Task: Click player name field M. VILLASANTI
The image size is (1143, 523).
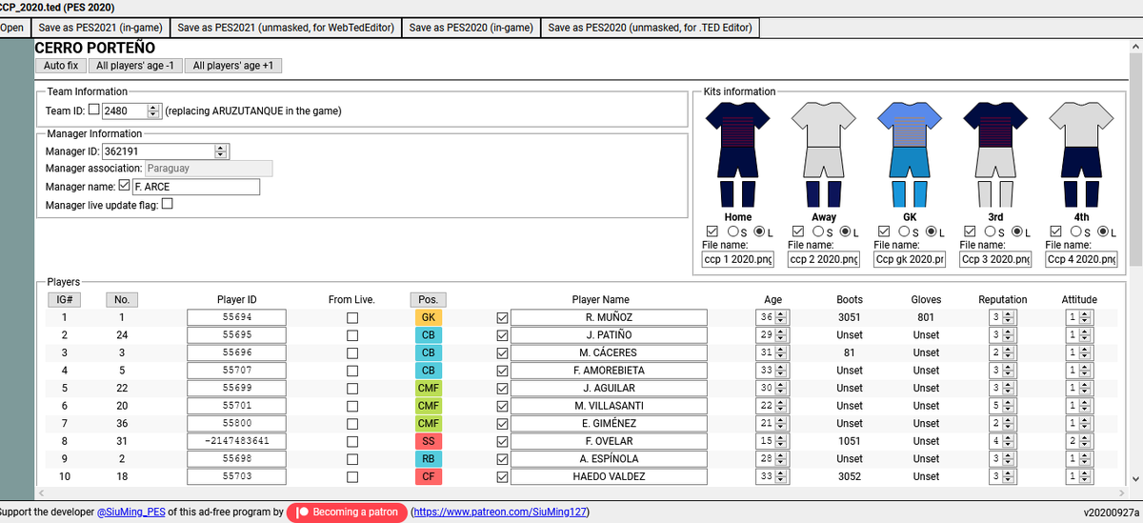Action: point(609,406)
